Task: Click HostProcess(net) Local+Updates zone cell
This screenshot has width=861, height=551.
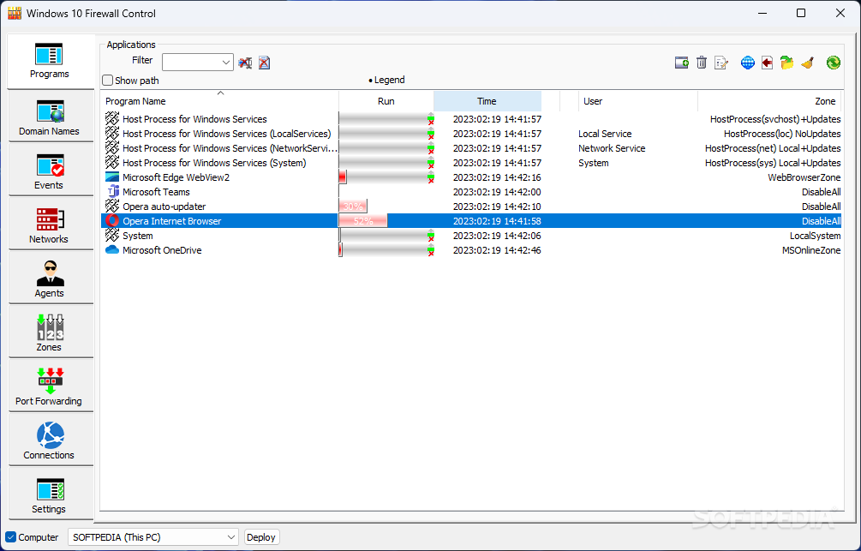Action: (x=773, y=148)
